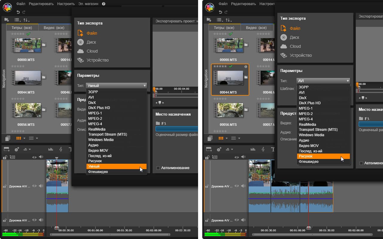The width and height of the screenshot is (383, 239).
Task: Open timeline settings gear in left window
Action: (x=17, y=149)
